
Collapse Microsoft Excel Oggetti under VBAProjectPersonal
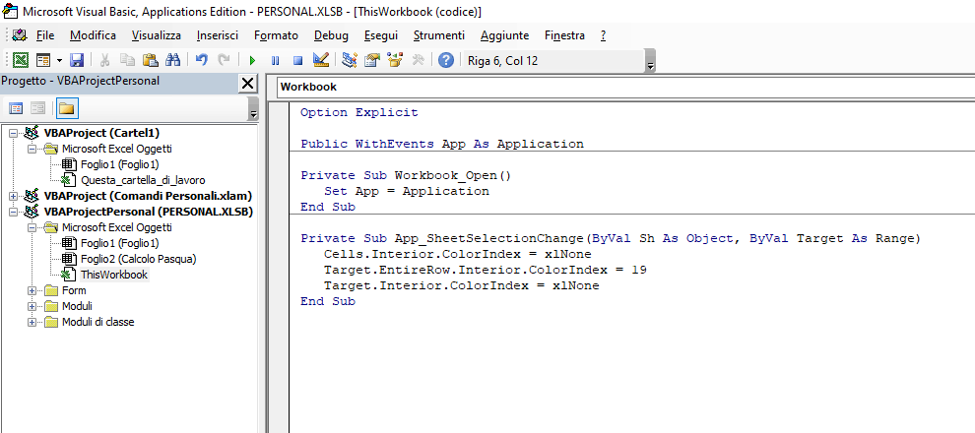(32, 228)
